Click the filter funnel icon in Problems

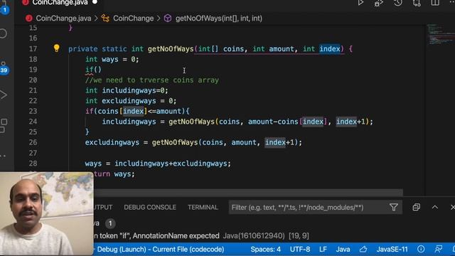coord(393,207)
